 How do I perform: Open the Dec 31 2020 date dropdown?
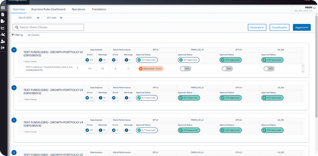click(x=29, y=18)
